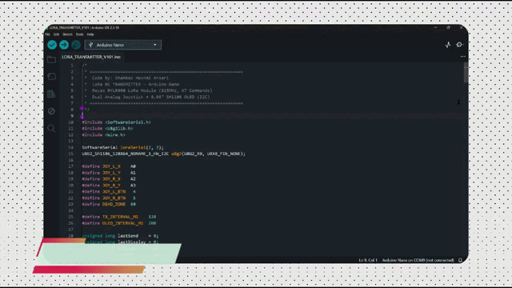Viewport: 512px width, 288px height.
Task: Click the #define JOY_R_Y line
Action: 109,185
